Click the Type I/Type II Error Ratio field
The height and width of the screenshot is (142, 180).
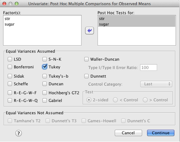[148, 68]
